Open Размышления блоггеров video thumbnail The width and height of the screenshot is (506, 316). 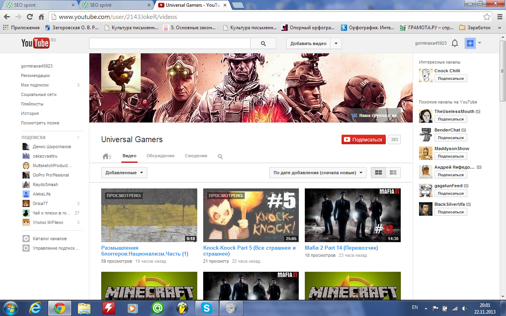pos(149,215)
